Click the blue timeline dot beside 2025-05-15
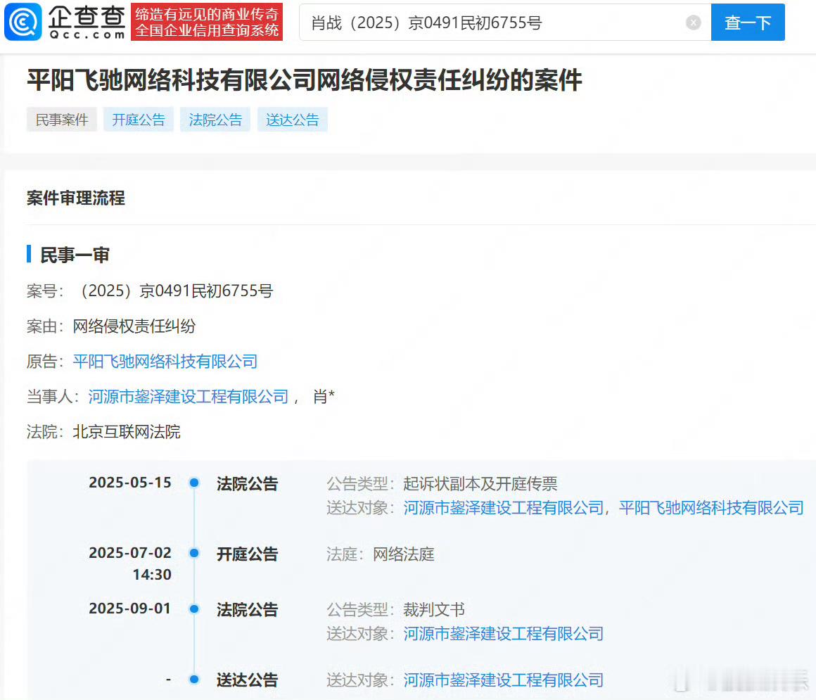The image size is (816, 700). point(193,483)
